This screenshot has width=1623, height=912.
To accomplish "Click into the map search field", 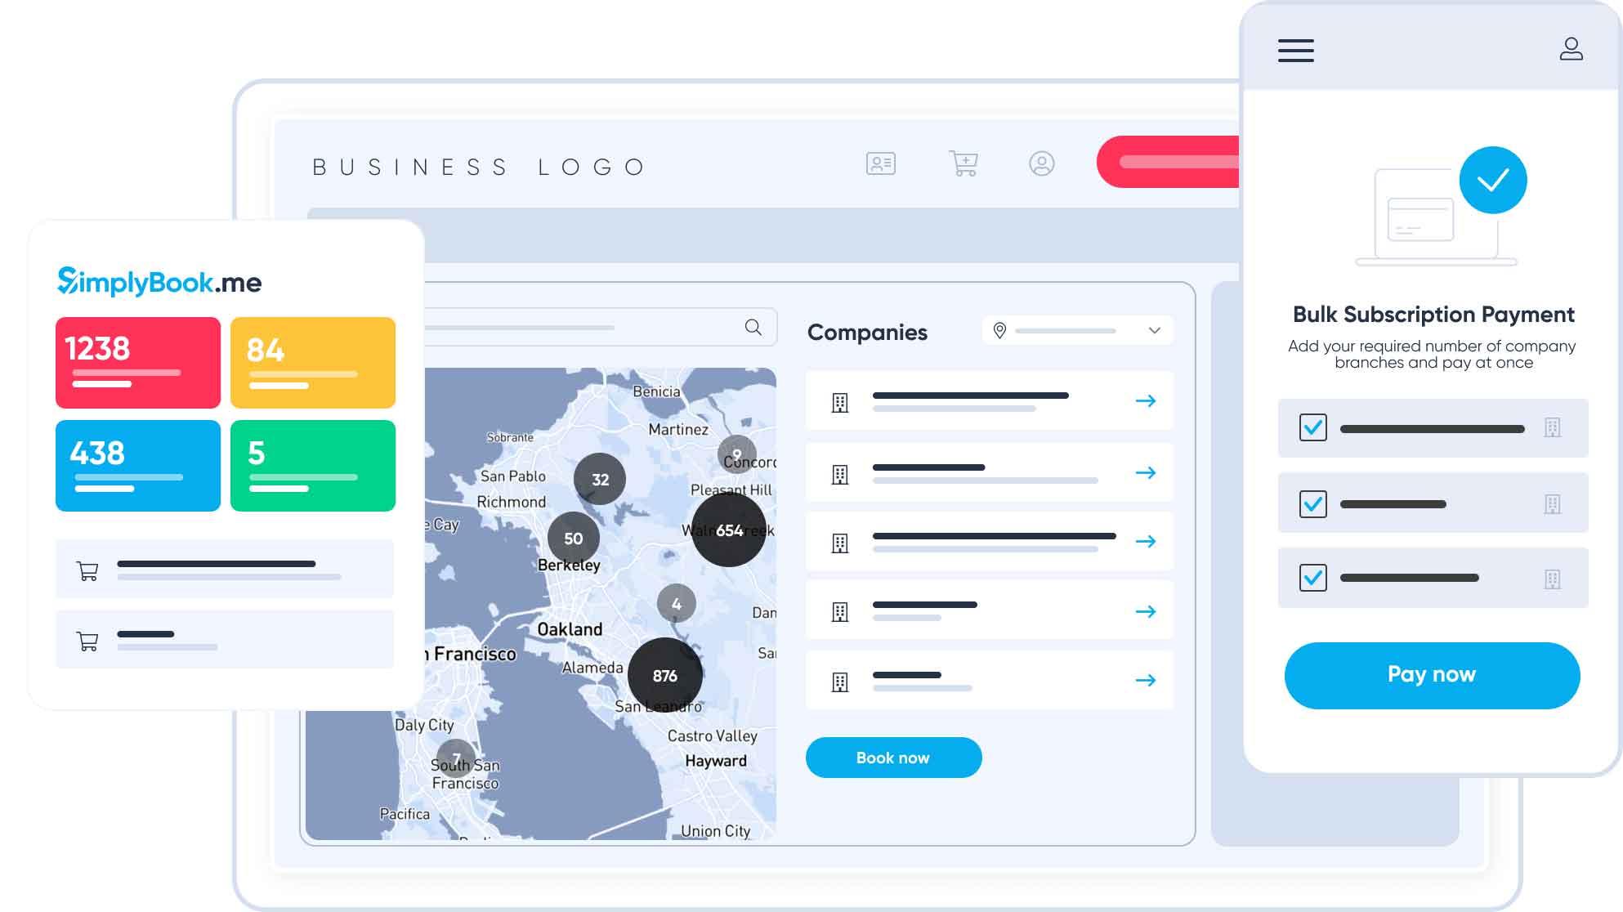I will (x=601, y=327).
